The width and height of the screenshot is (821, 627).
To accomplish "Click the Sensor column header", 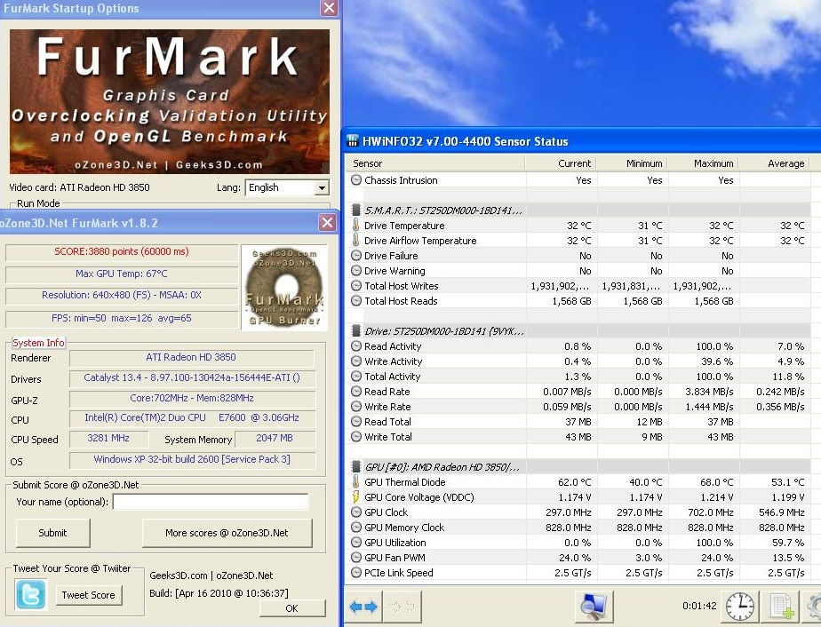I will pyautogui.click(x=435, y=163).
